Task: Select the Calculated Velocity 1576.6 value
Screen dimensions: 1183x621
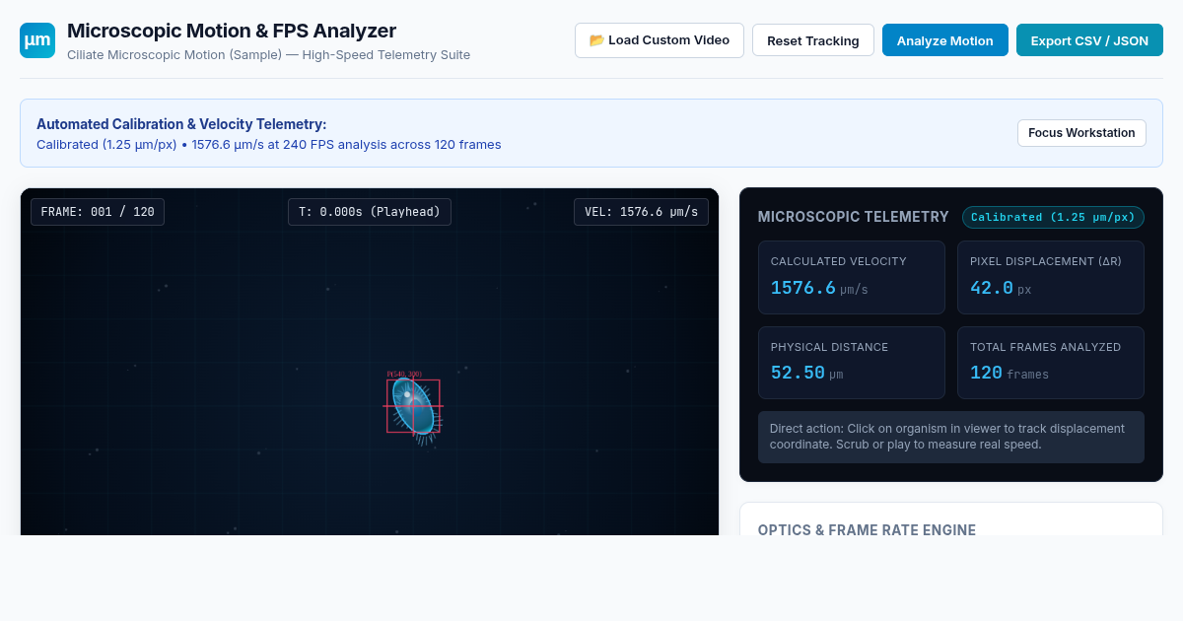Action: click(803, 288)
